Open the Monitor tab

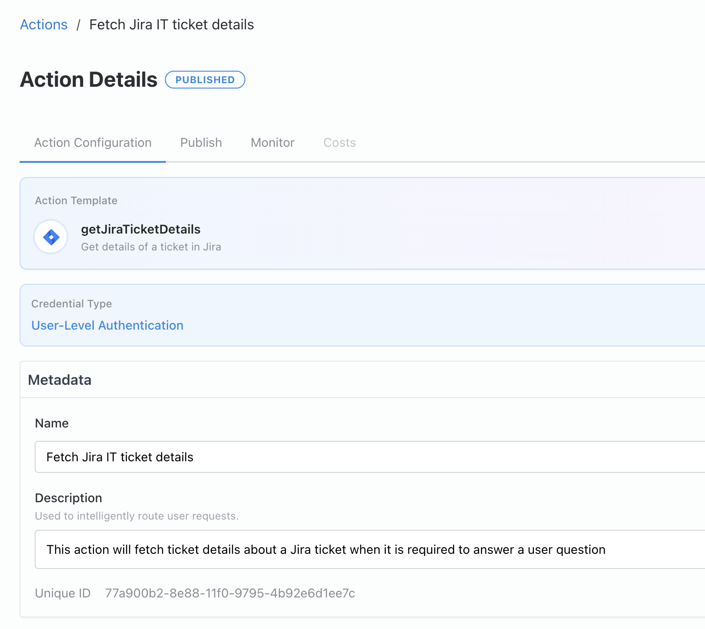click(272, 143)
